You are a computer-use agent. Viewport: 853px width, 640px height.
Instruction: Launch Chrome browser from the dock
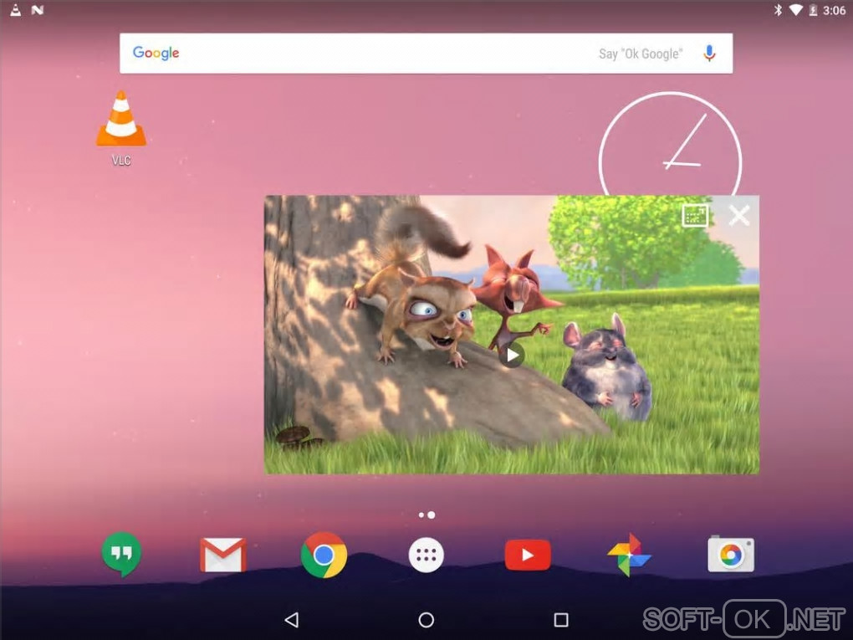click(x=324, y=555)
